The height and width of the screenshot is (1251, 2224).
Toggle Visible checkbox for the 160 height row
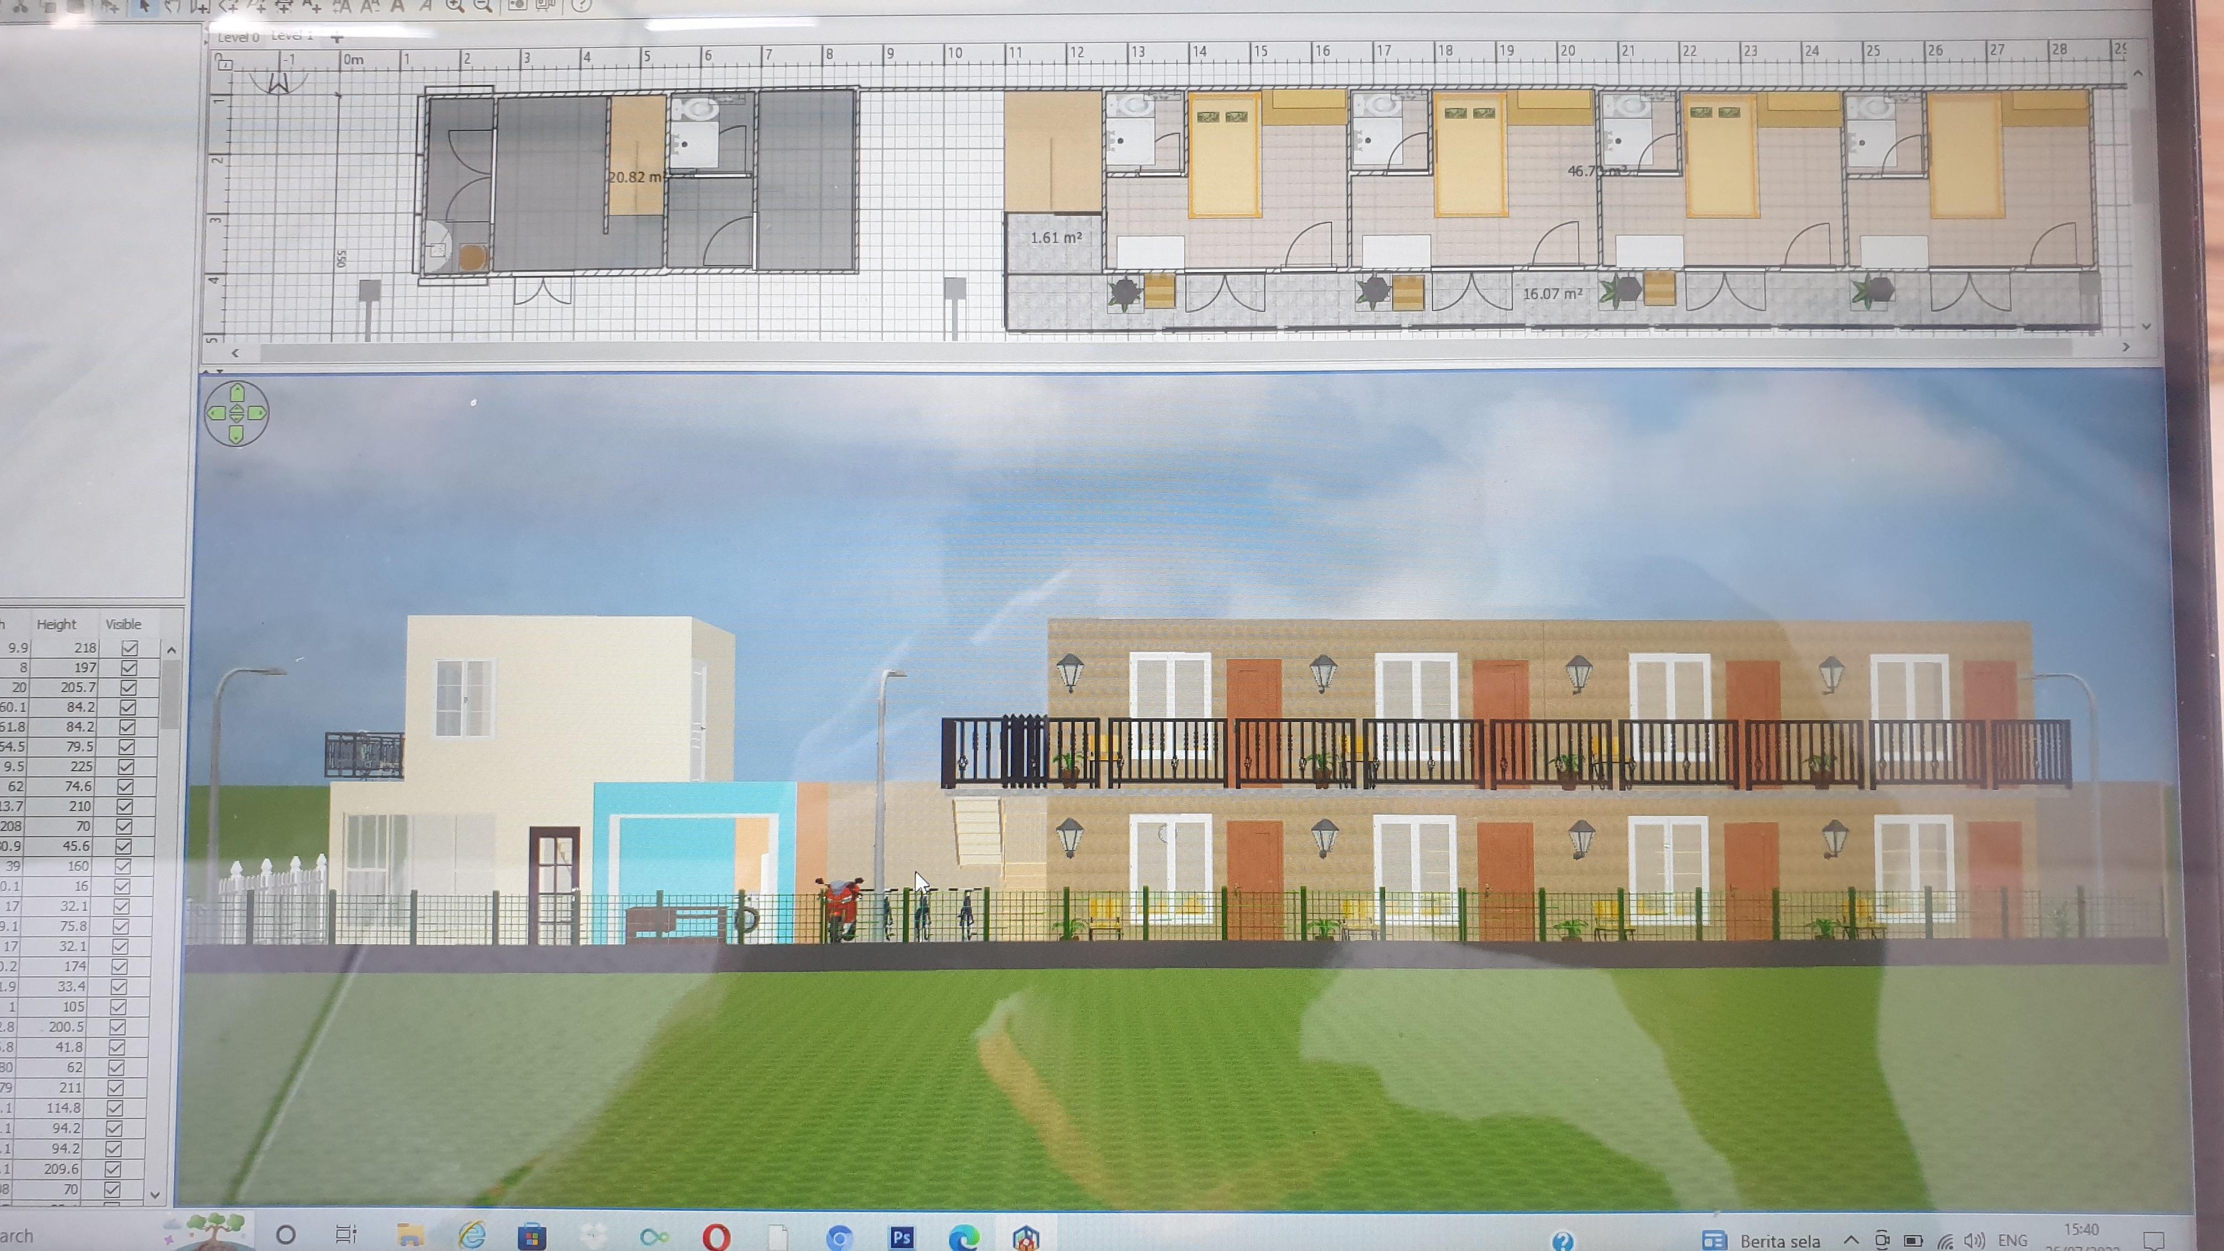click(124, 866)
